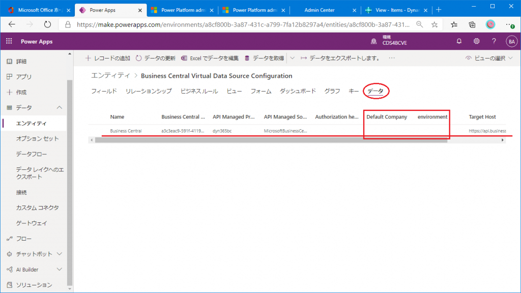Screen dimensions: 521x293
Task: Click データをエクスポートします export button
Action: 340,58
